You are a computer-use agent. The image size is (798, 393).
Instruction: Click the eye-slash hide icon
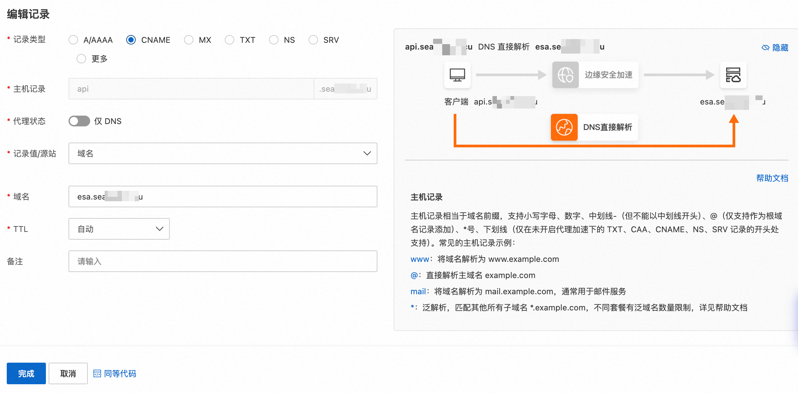[x=765, y=48]
